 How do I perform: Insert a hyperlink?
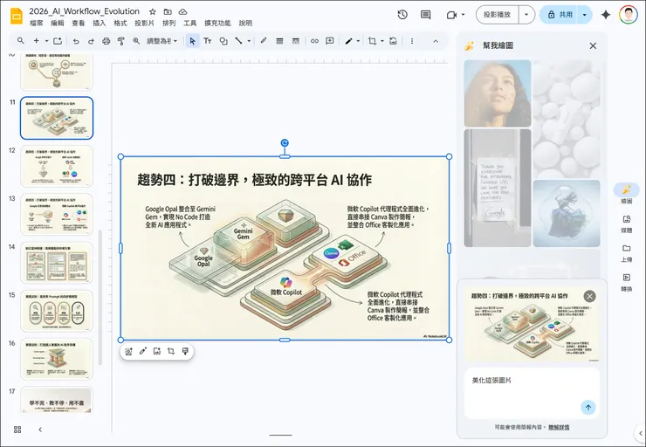click(x=315, y=41)
